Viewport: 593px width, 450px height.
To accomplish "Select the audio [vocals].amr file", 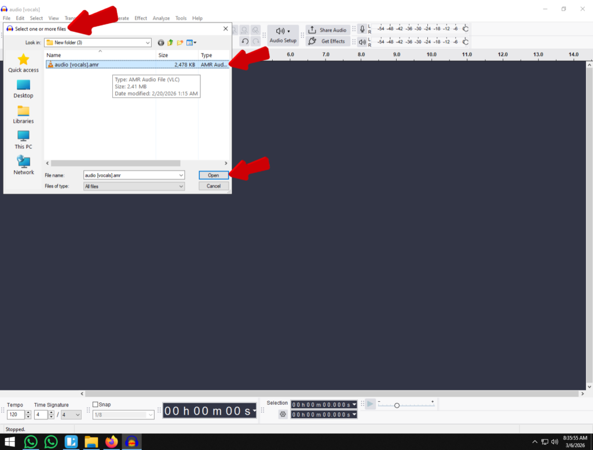I will 77,64.
